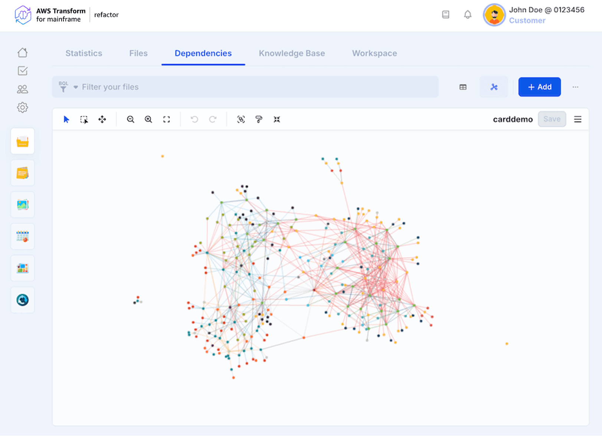
Task: Click the Add button
Action: 539,87
